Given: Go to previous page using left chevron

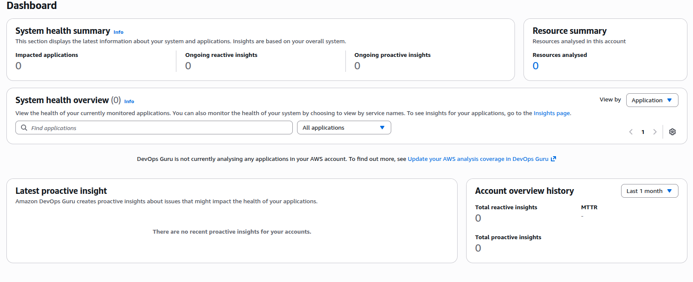Looking at the screenshot, I should [631, 132].
